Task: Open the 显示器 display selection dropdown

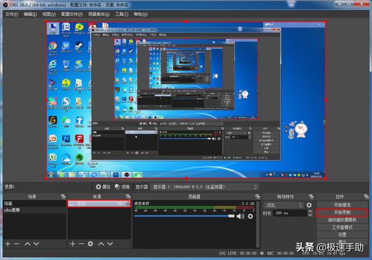Action: click(205, 187)
